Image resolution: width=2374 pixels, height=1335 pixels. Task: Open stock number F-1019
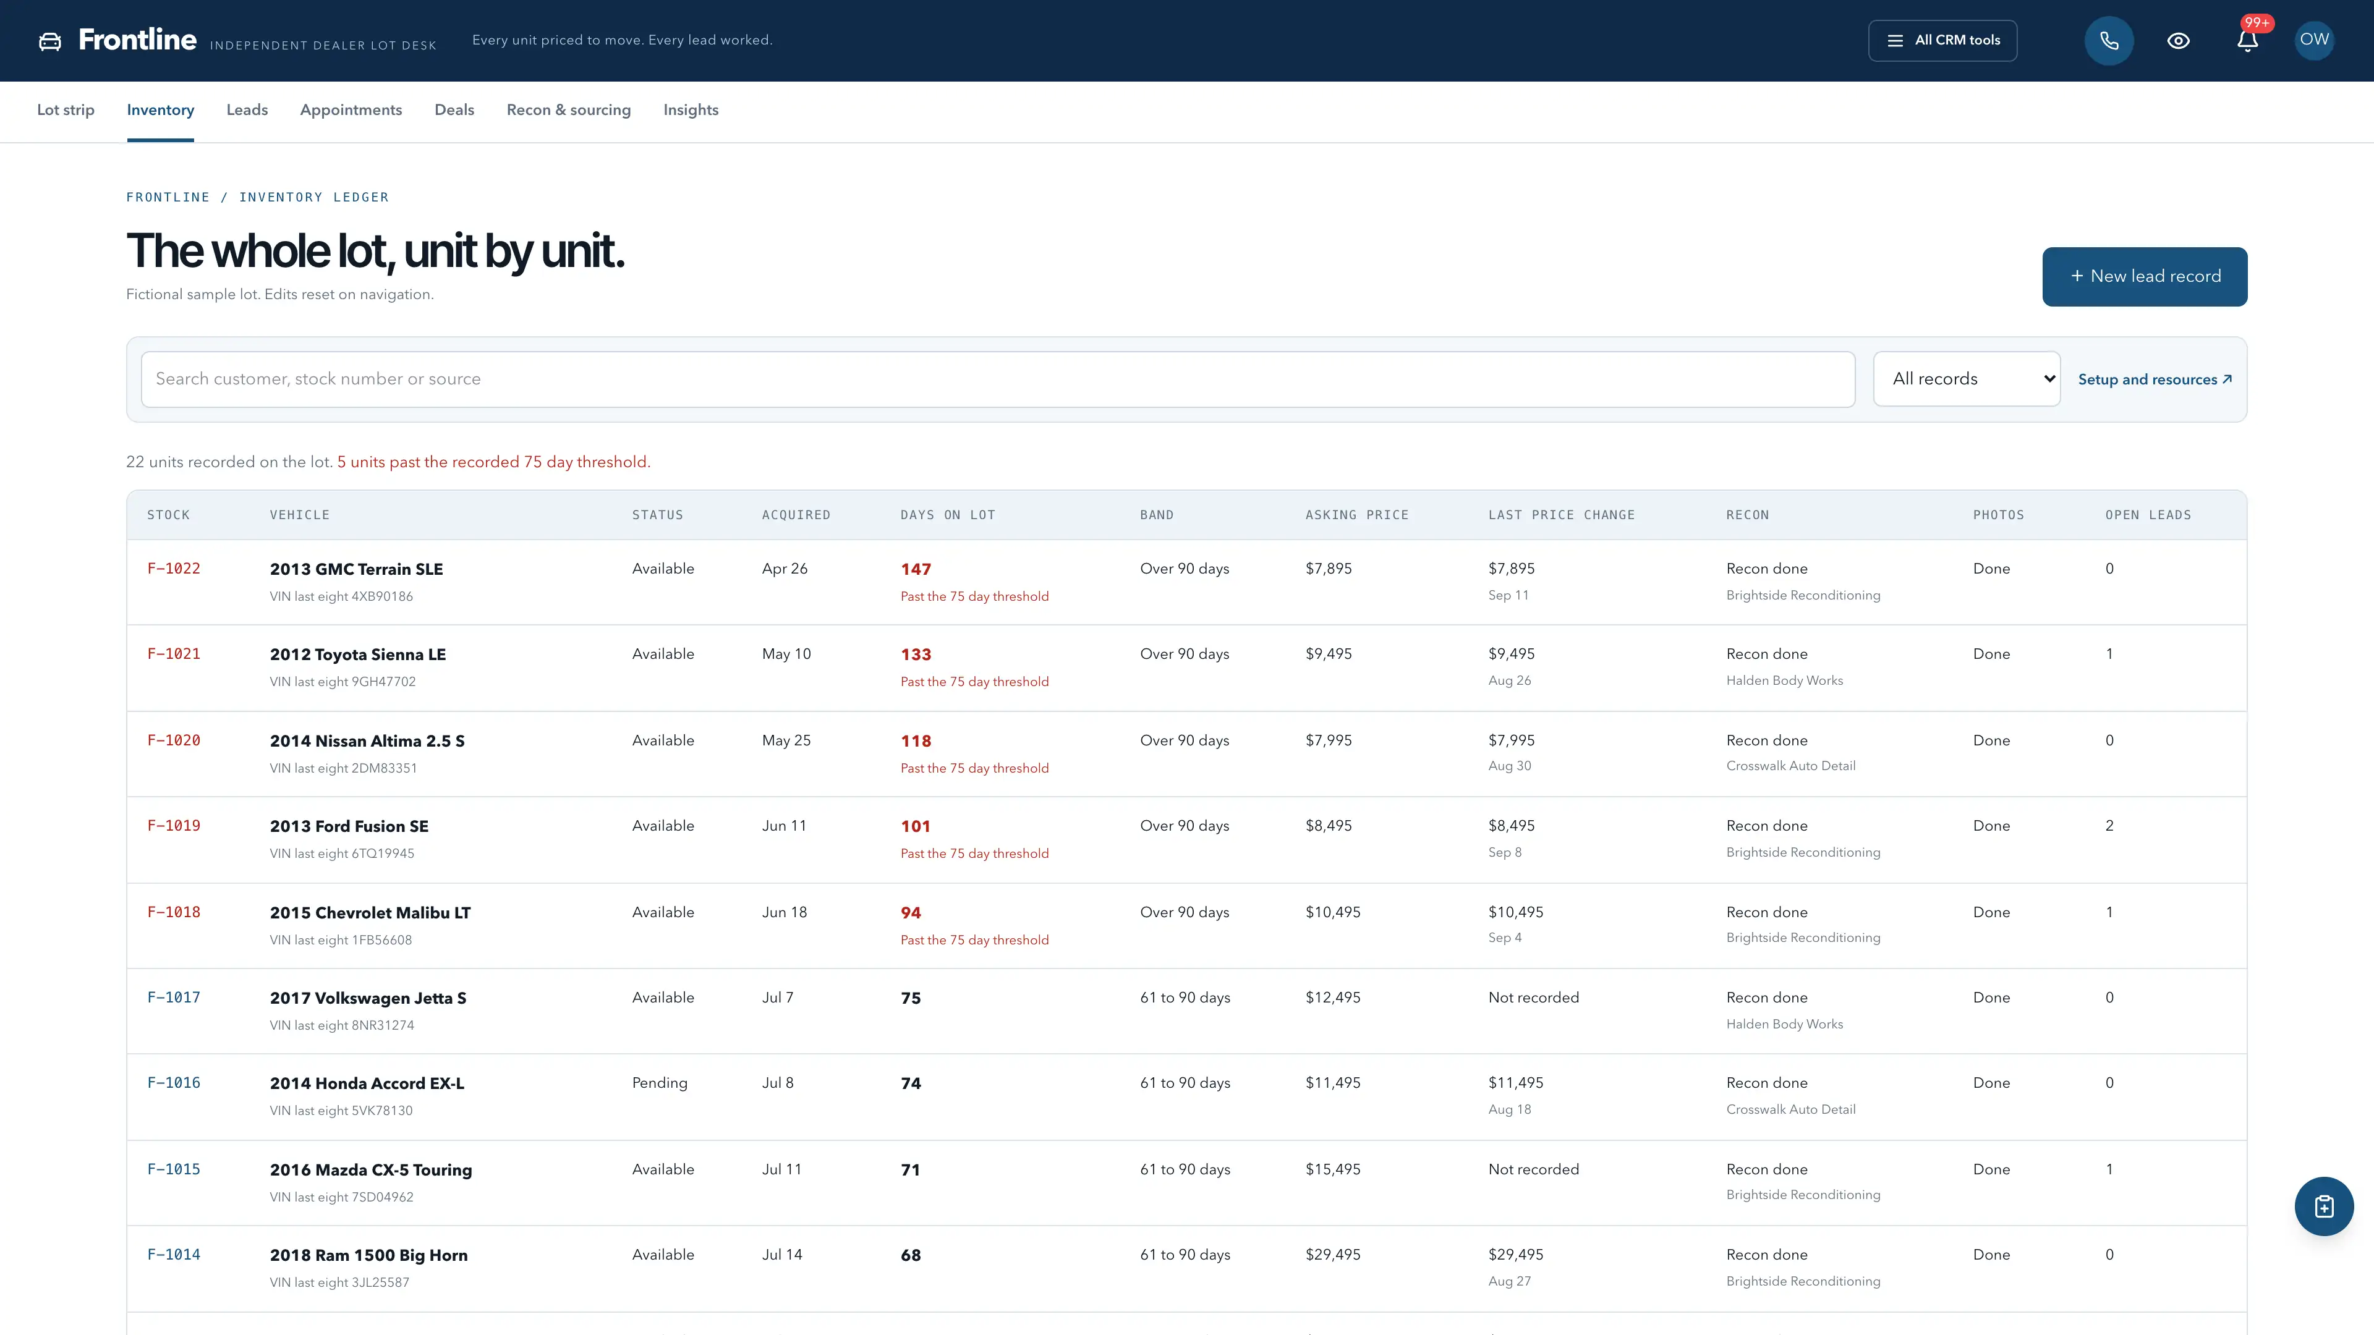click(173, 826)
